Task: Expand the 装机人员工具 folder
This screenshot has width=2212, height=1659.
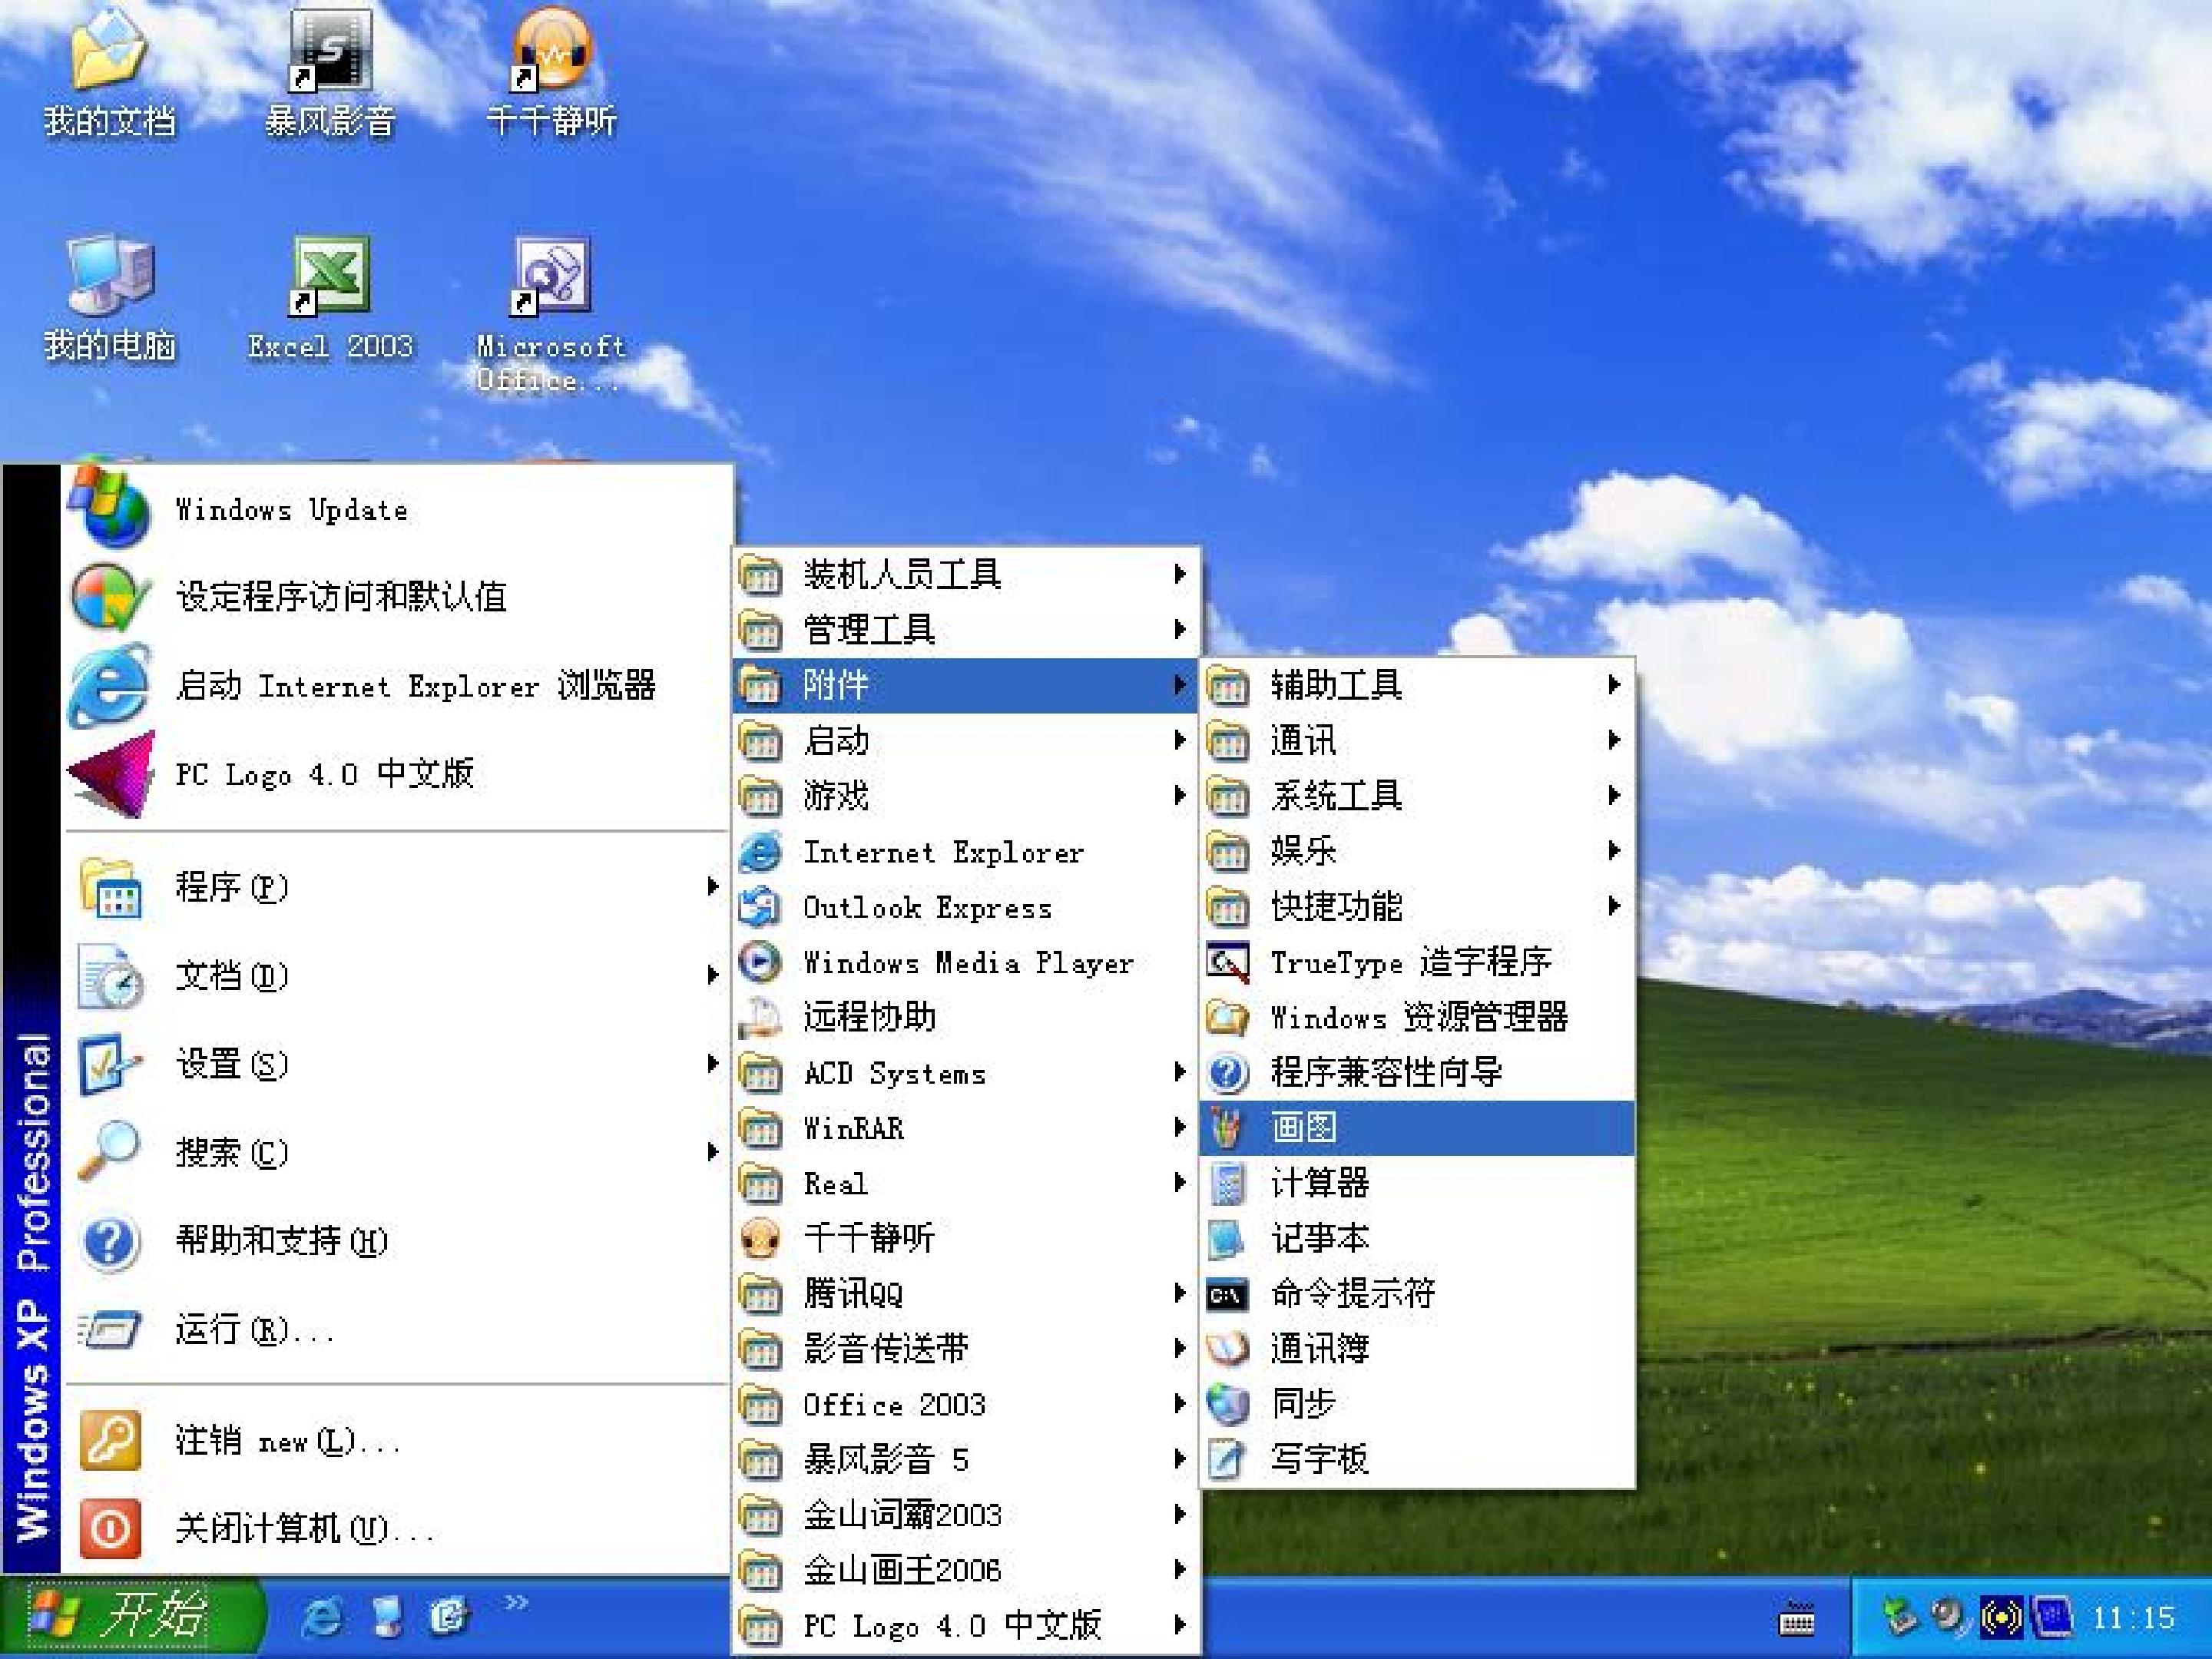Action: click(966, 575)
